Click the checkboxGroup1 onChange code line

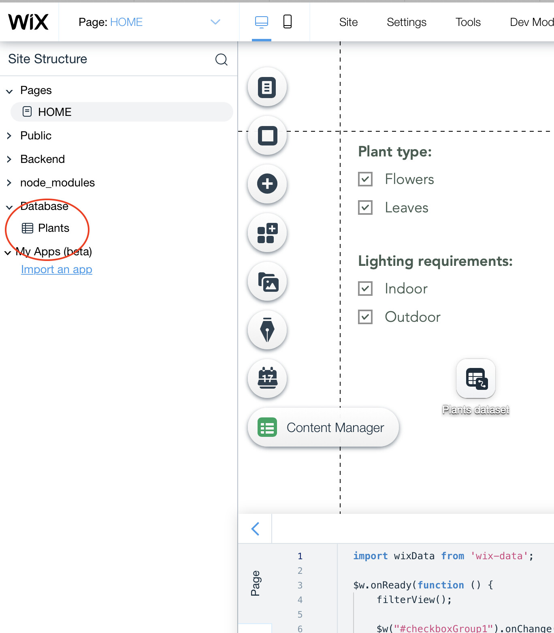465,628
